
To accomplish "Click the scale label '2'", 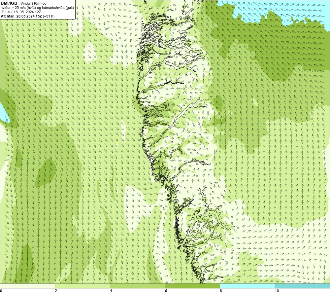I will 56,291.
